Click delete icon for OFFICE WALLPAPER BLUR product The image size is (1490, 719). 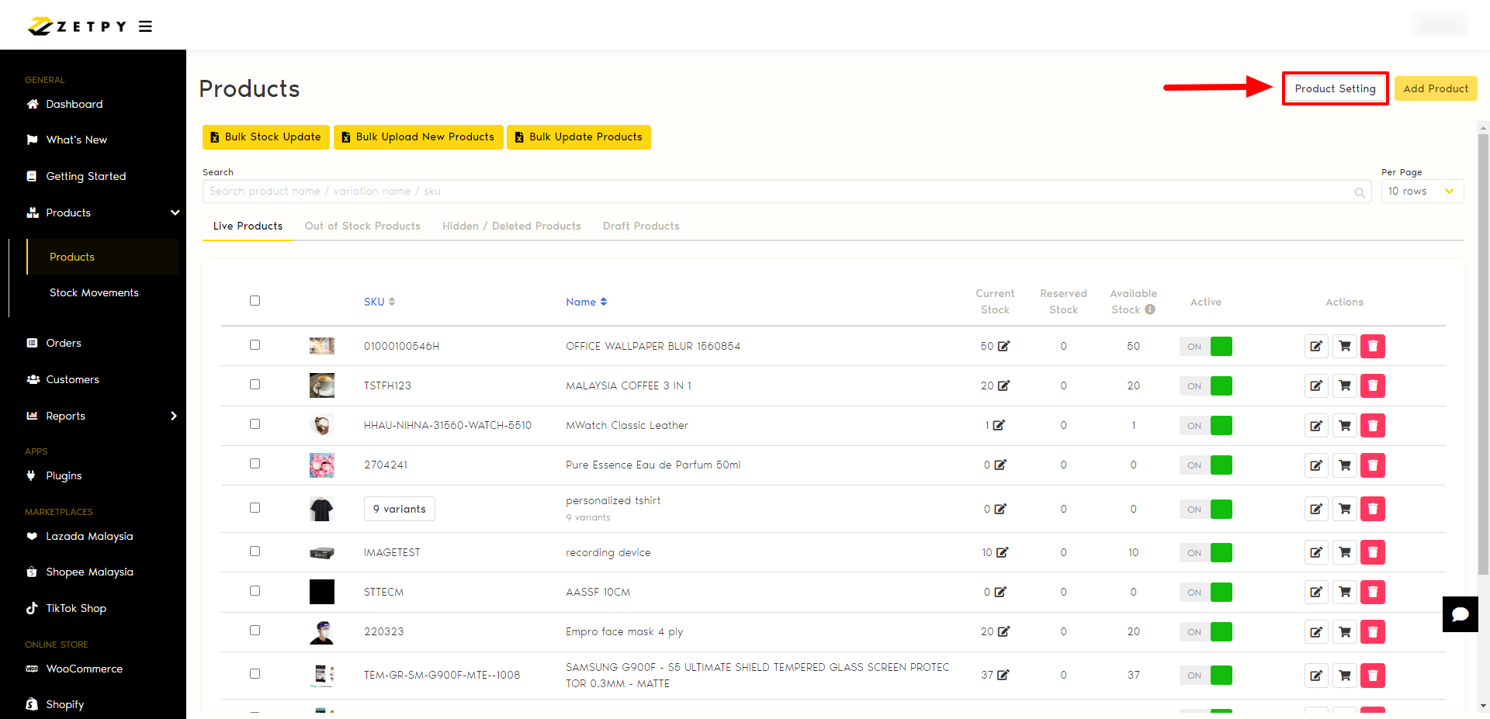[1372, 346]
